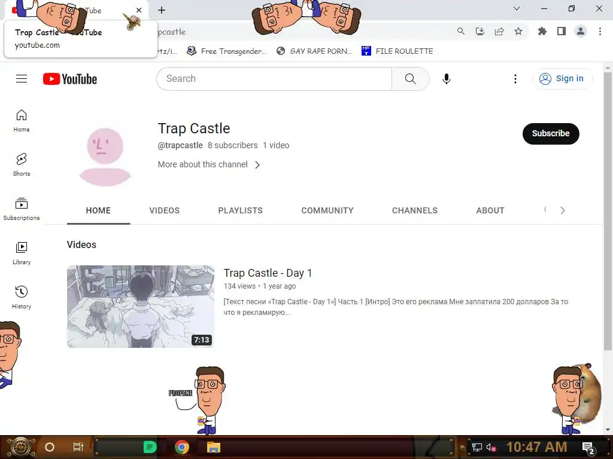This screenshot has width=613, height=459.
Task: Bookmark this page with the star icon
Action: click(518, 31)
